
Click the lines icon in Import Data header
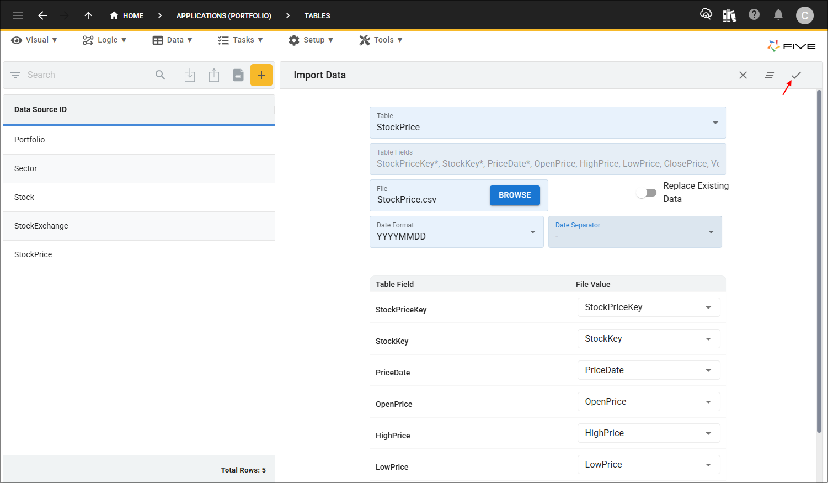click(x=770, y=75)
